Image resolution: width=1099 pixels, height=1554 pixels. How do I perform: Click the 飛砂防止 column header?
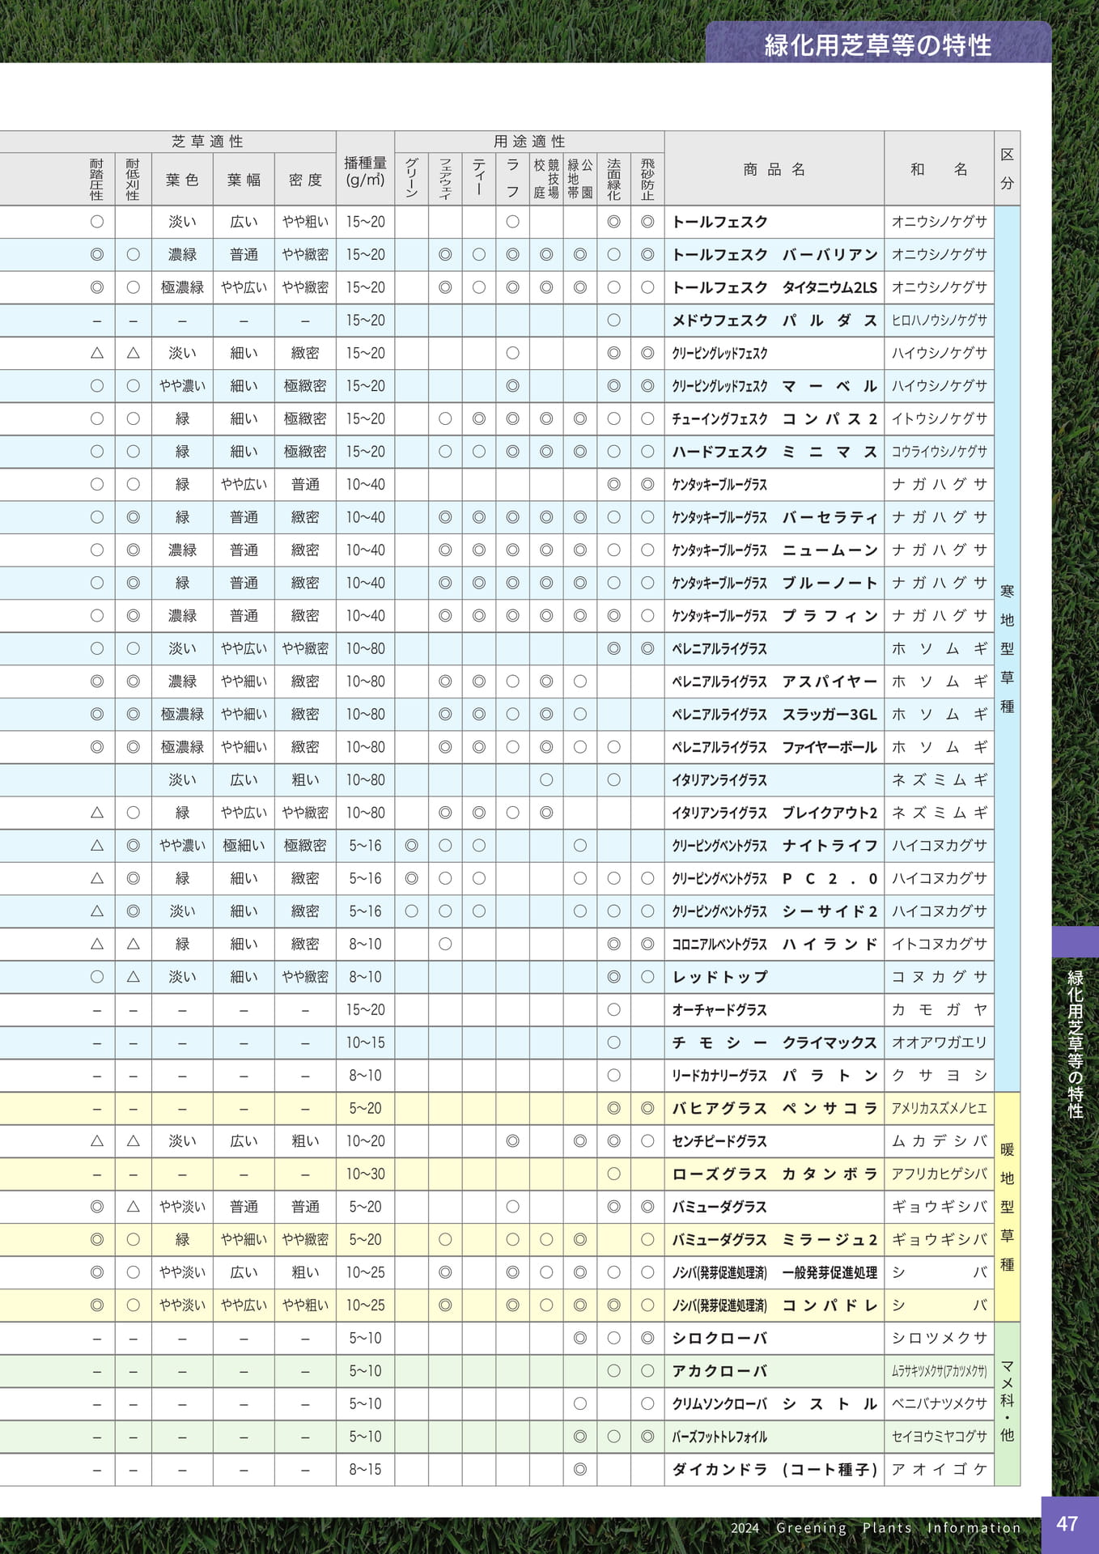click(x=647, y=179)
